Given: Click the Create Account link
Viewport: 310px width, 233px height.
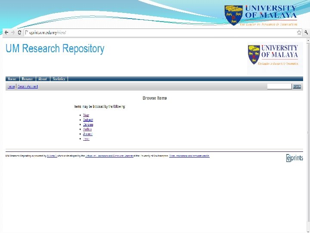Looking at the screenshot, I should (x=28, y=87).
